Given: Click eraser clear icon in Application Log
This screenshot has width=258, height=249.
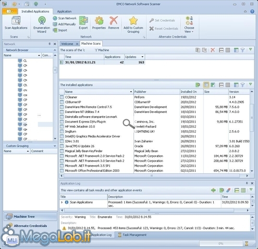Looking at the screenshot, I should 228,190.
